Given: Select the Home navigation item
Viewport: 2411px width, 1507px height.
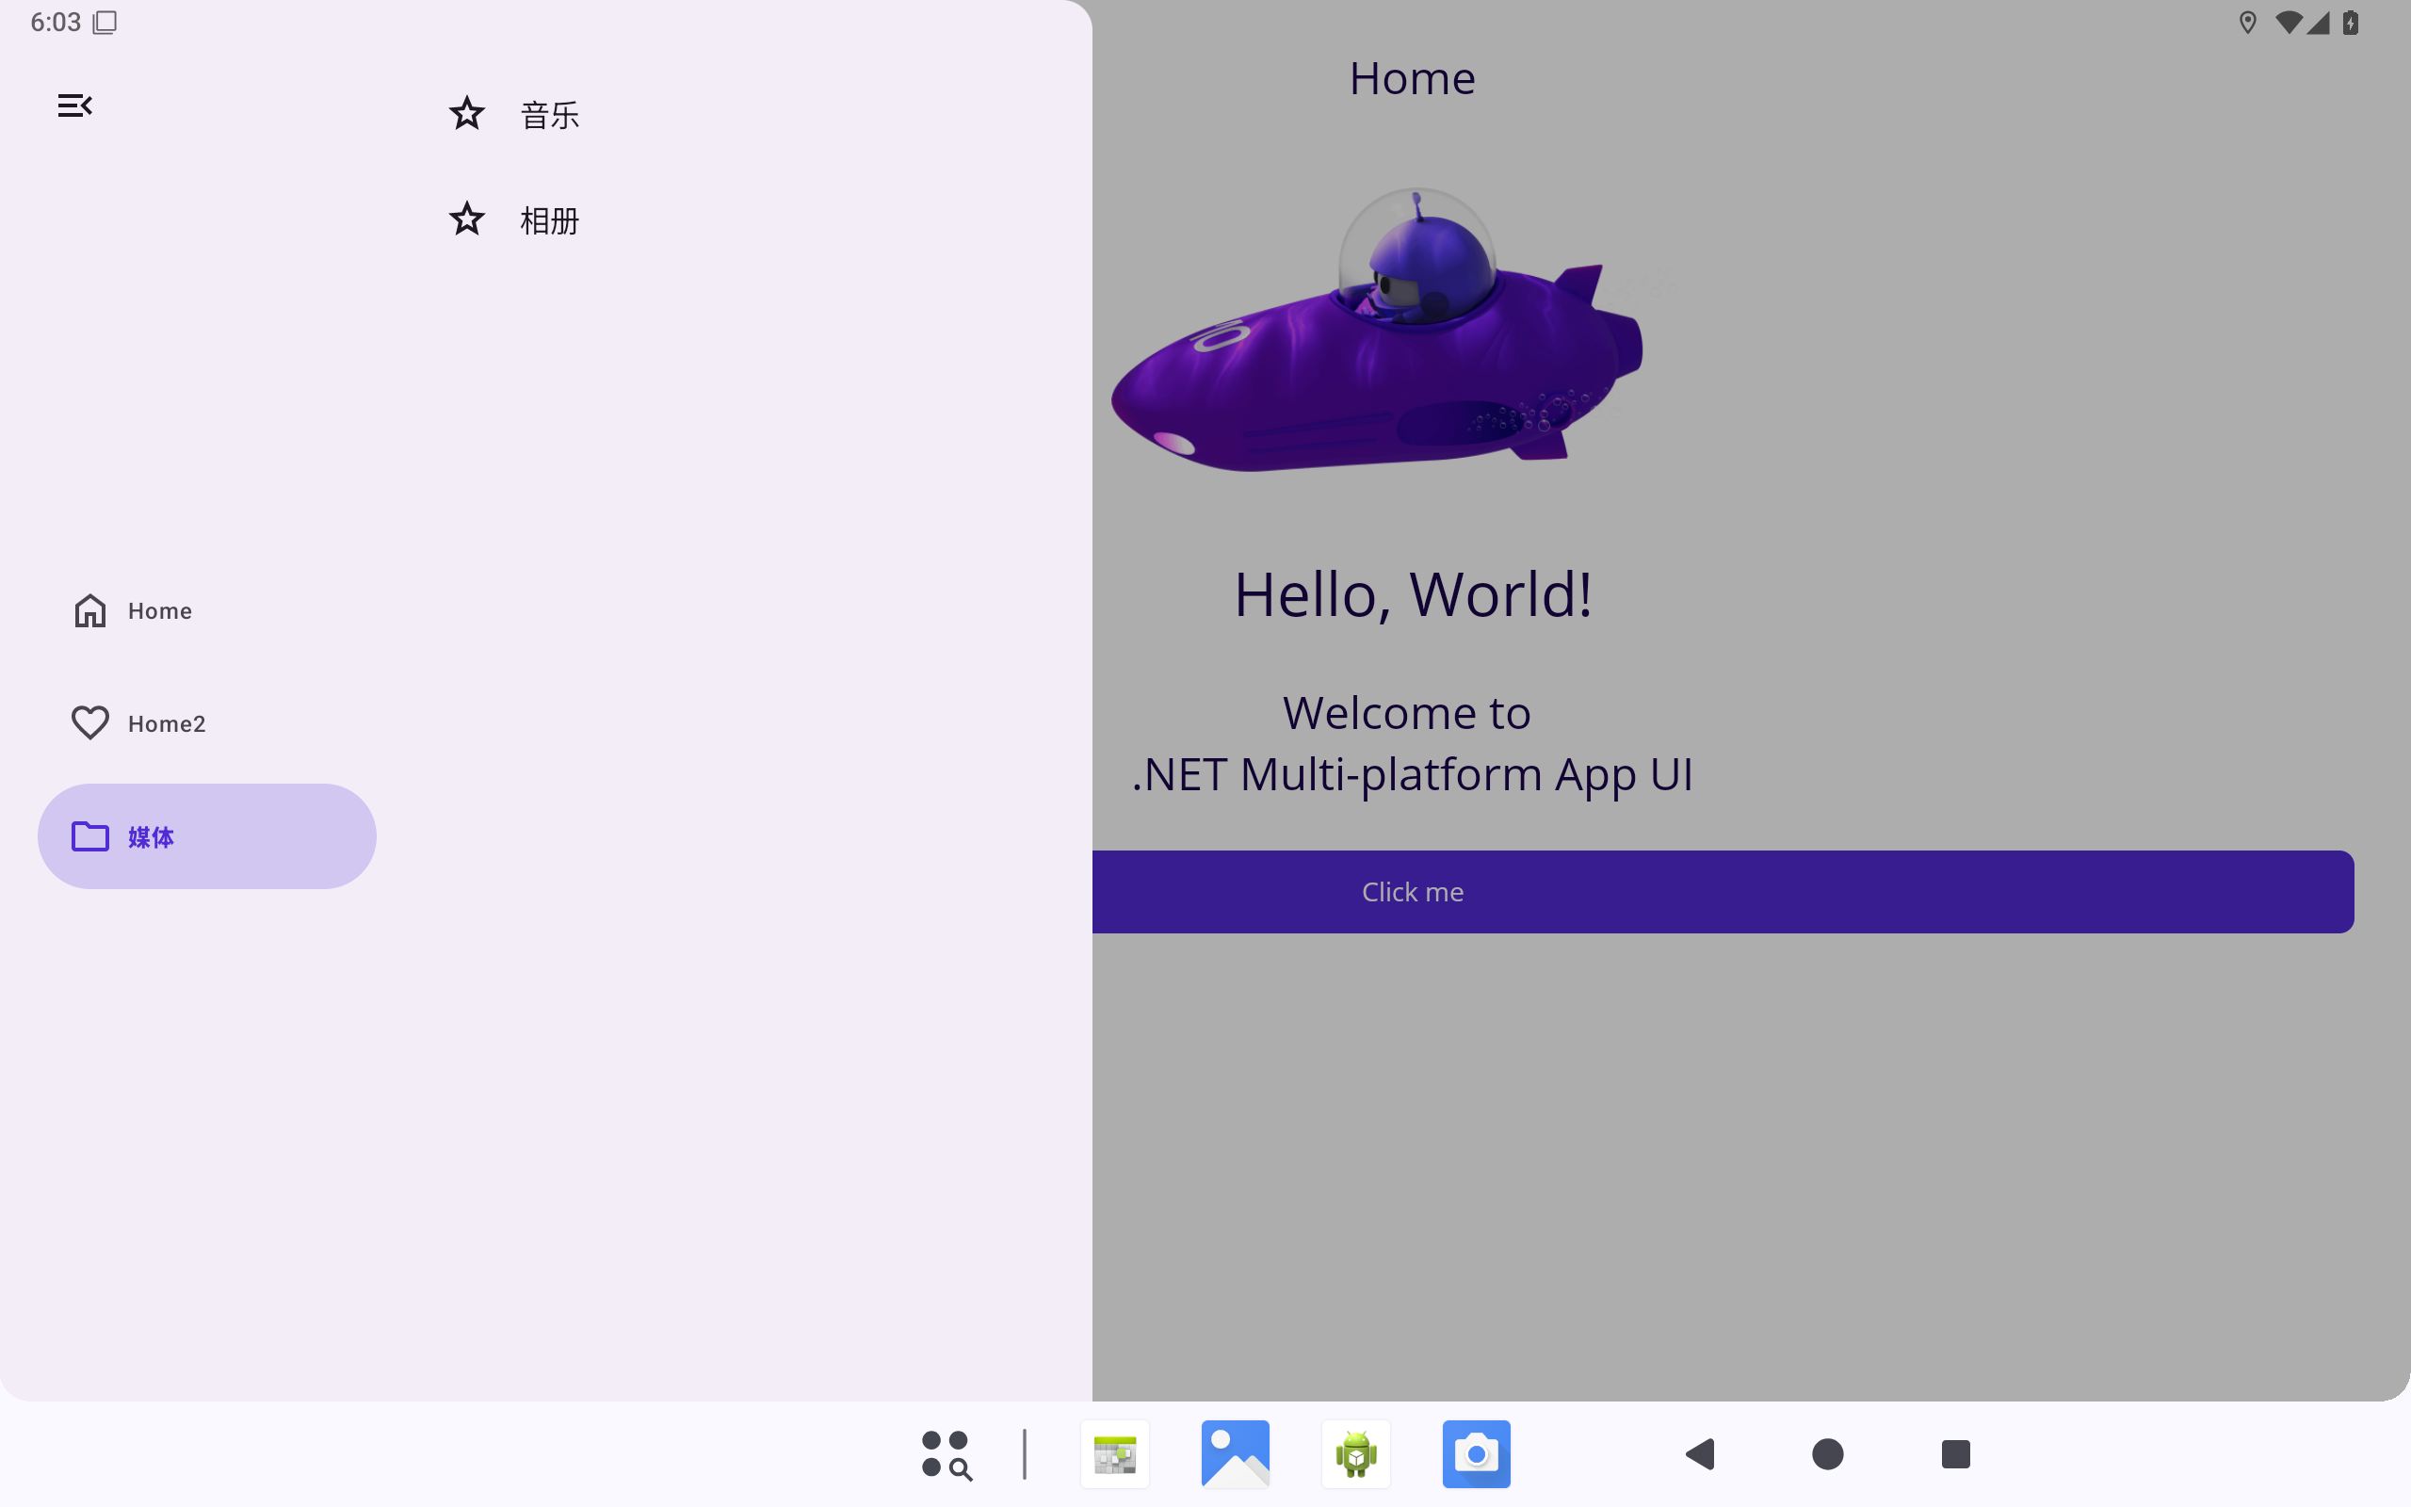Looking at the screenshot, I should 207,611.
